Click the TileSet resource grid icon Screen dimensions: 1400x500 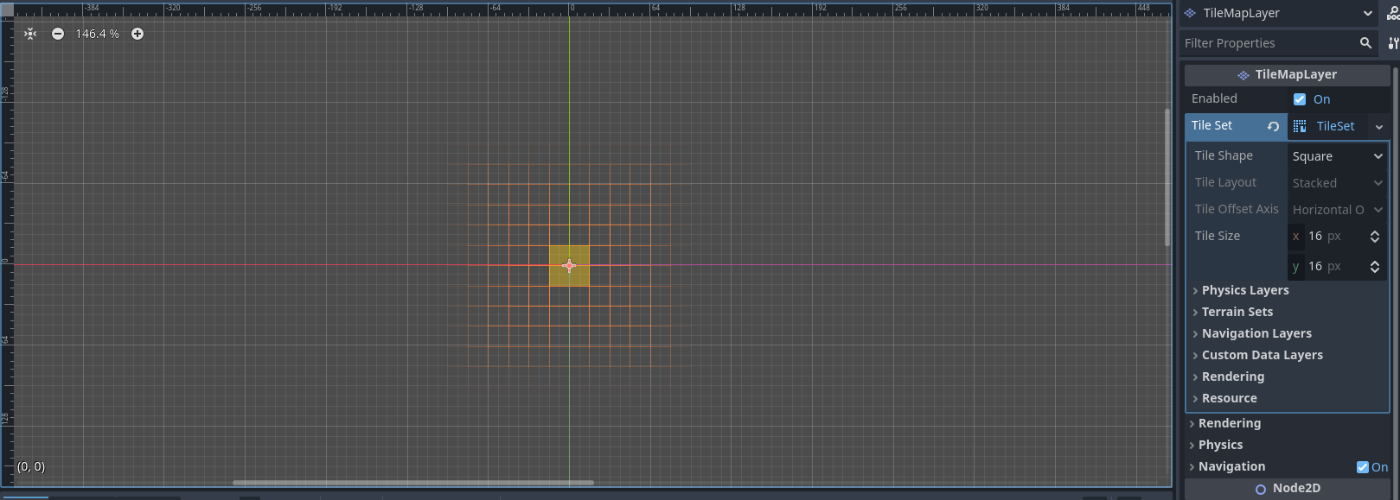pos(1300,126)
